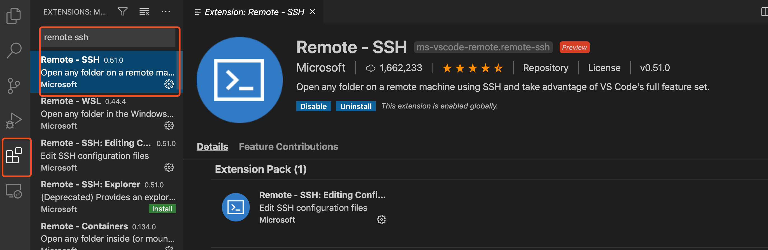Open manage gear for Remote - SSH list item
Screen dimensions: 768x250
[169, 84]
